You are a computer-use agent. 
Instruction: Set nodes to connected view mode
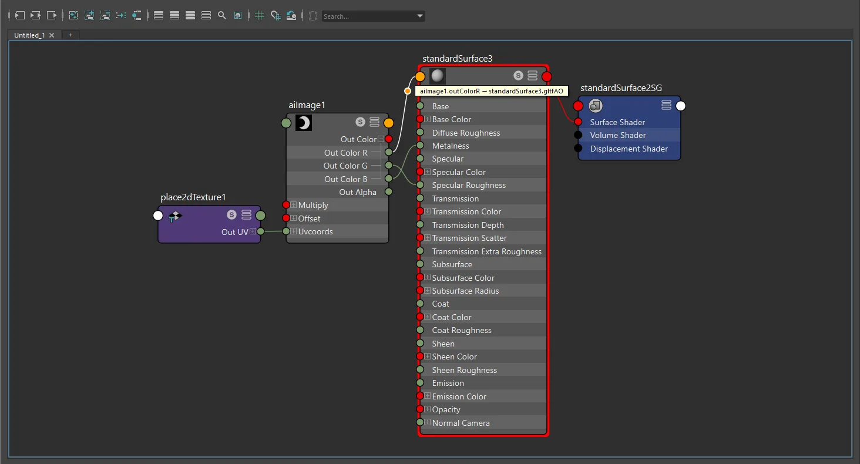point(174,16)
